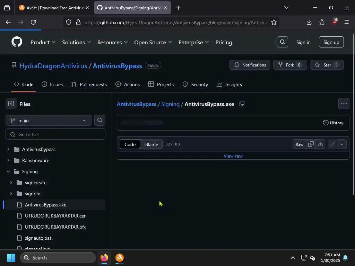Screen dimensions: 355x266
Task: Click the Sign up button
Action: click(x=331, y=42)
